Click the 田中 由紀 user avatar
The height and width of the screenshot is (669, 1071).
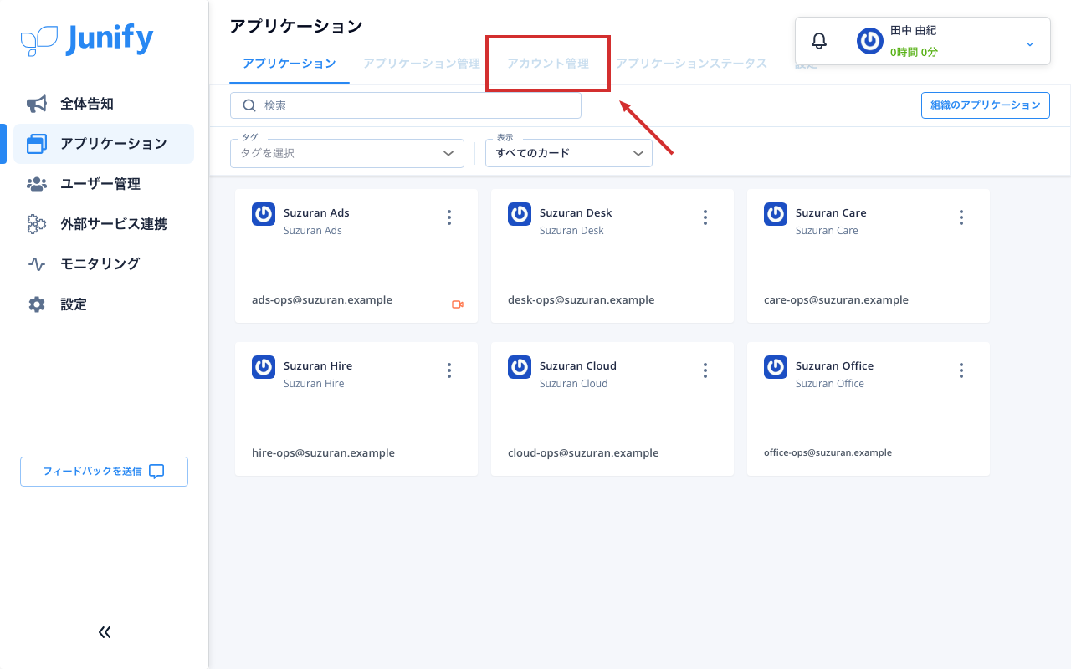(870, 41)
